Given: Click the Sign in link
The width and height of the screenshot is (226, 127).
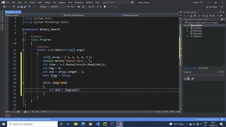Looking at the screenshot, I should [198, 2].
